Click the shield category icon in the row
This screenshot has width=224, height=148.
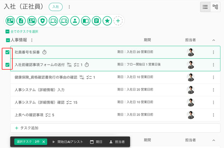click(x=42, y=21)
